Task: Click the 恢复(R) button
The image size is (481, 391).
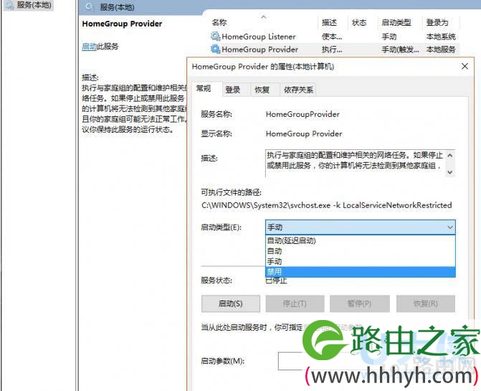Action: pos(426,303)
